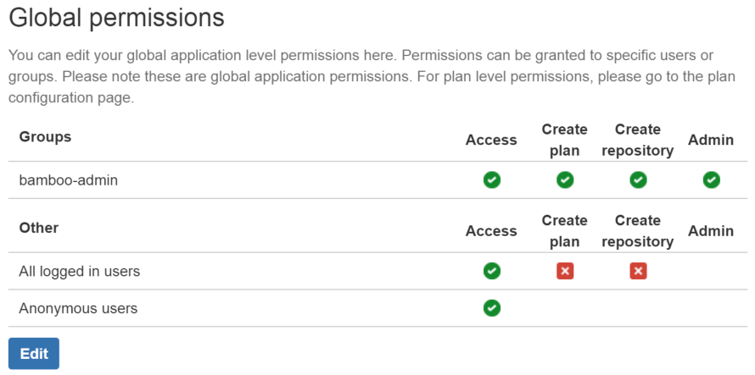Click Create repository header in Groups section

point(638,140)
